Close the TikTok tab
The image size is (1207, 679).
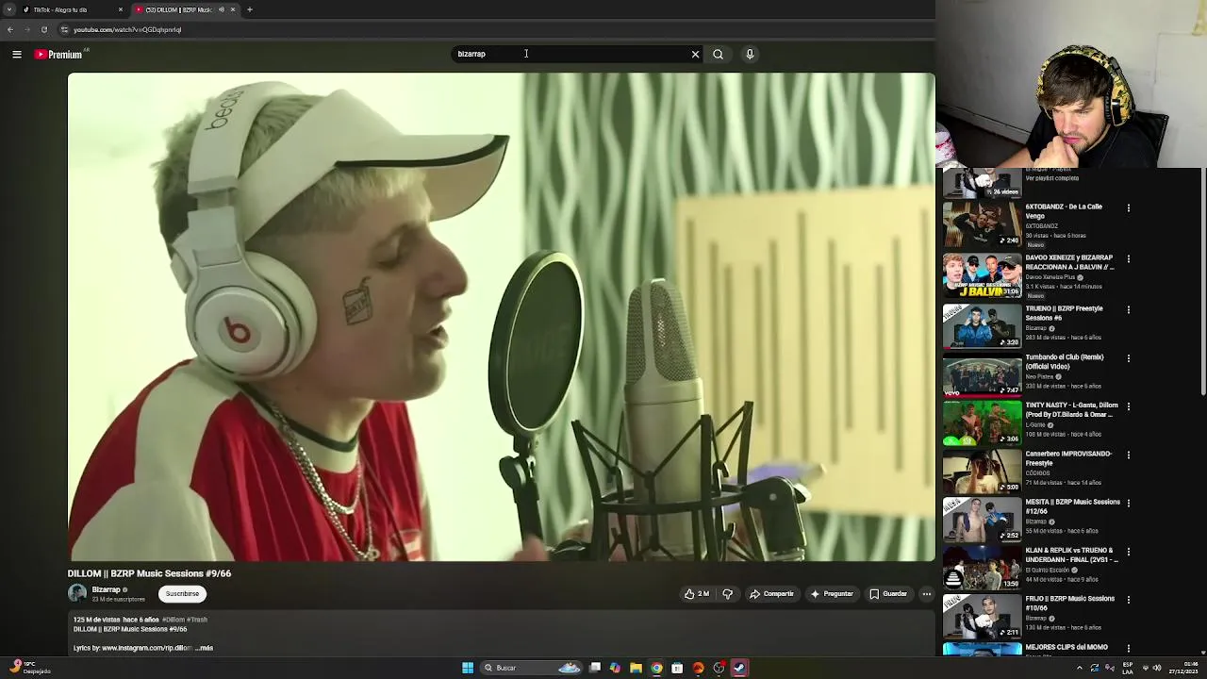[121, 9]
